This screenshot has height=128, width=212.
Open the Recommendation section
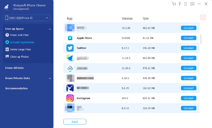pos(16,88)
